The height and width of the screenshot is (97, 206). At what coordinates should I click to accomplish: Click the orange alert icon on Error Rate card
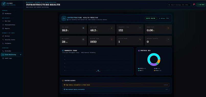click(x=168, y=28)
